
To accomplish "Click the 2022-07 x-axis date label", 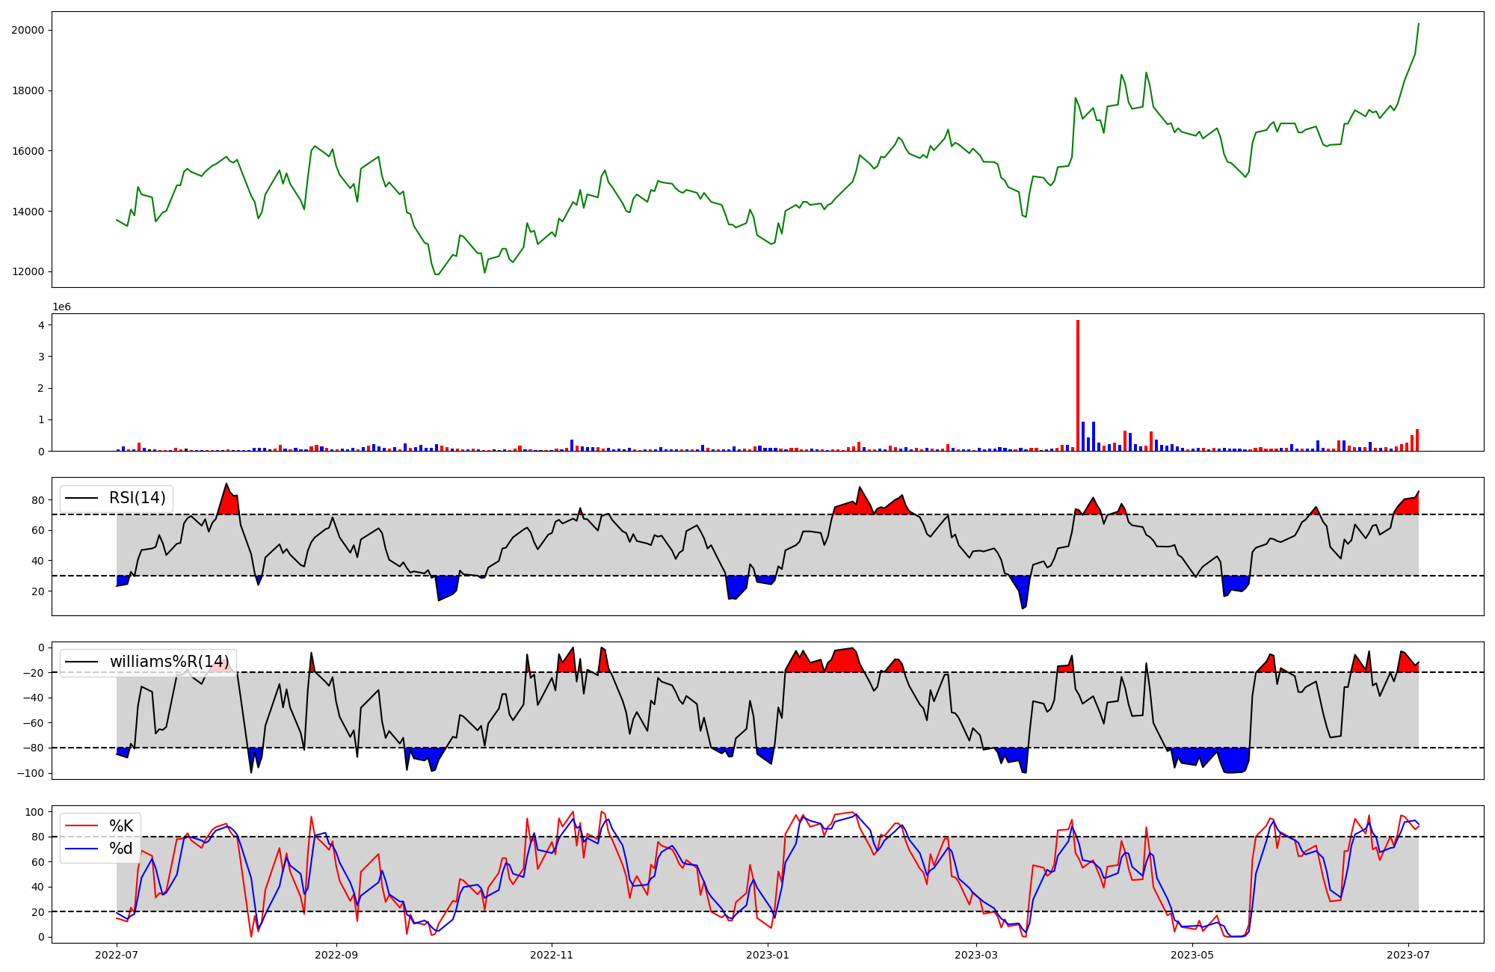I will tap(117, 955).
